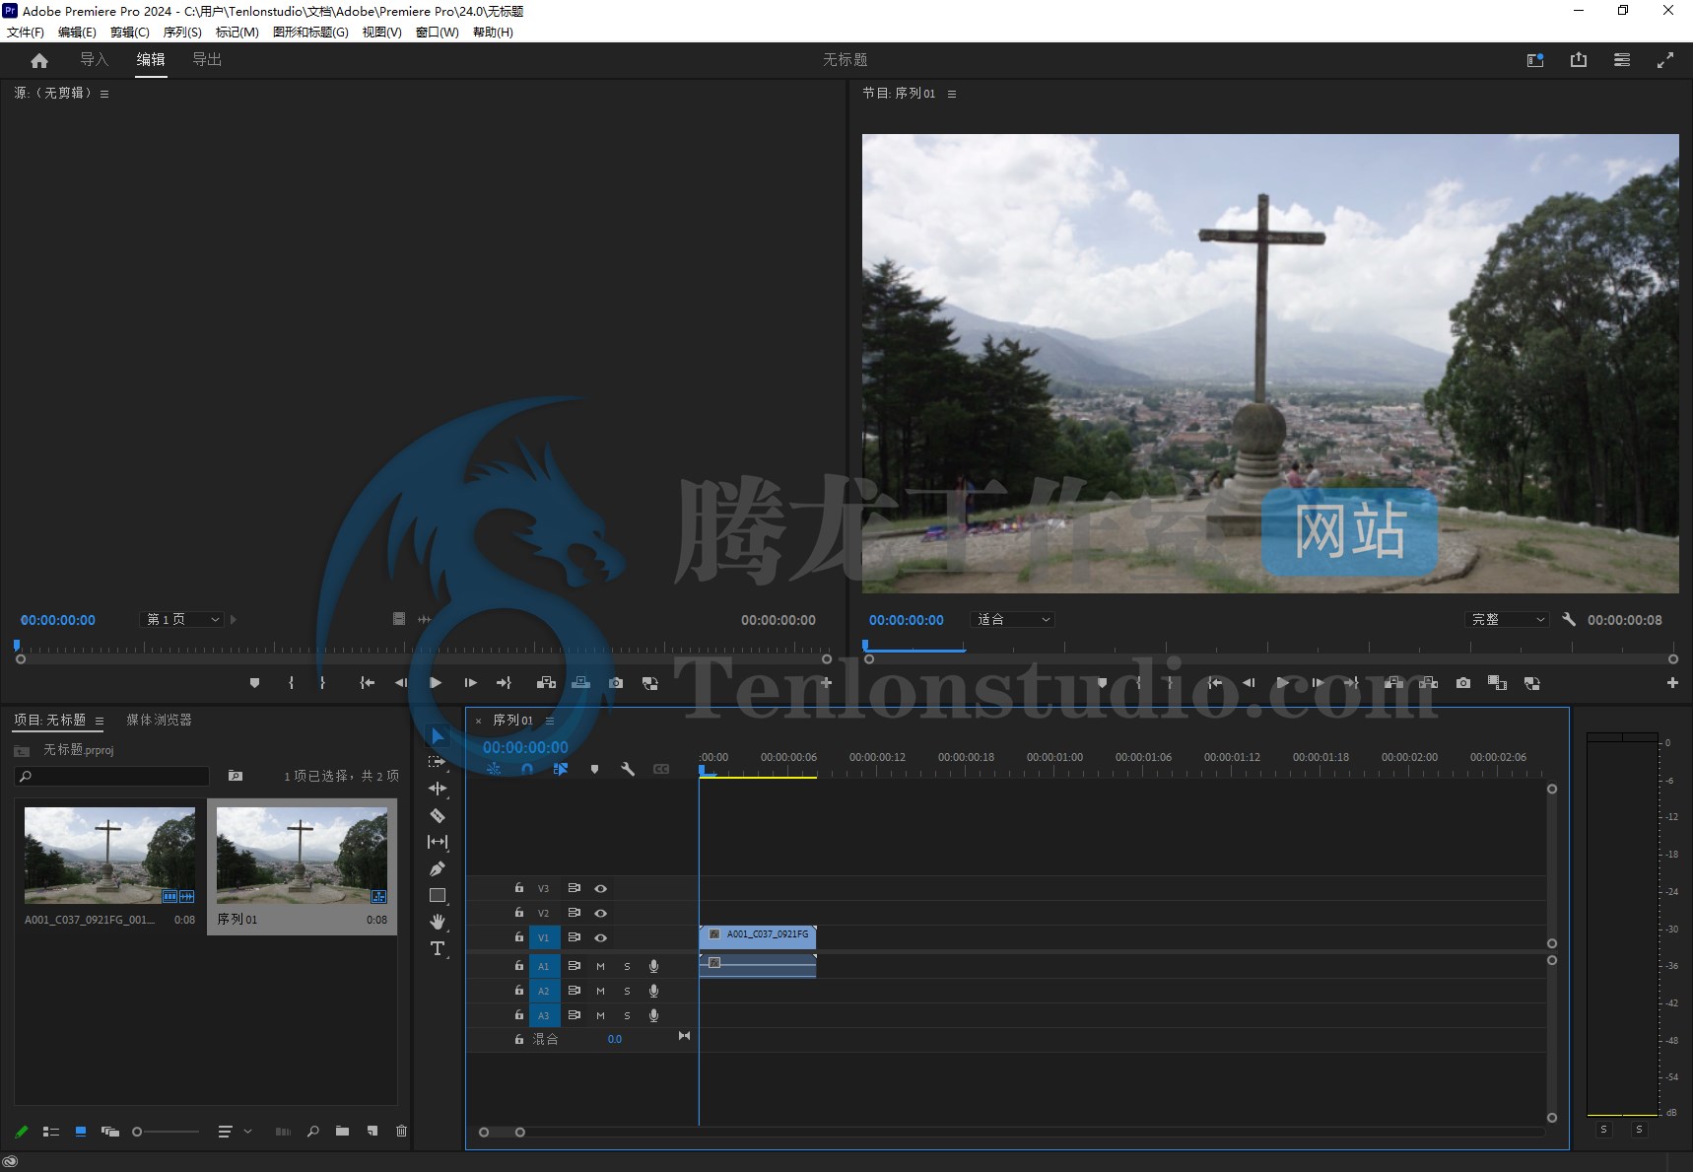Open the 窗口(W) menu
This screenshot has width=1693, height=1172.
click(438, 33)
